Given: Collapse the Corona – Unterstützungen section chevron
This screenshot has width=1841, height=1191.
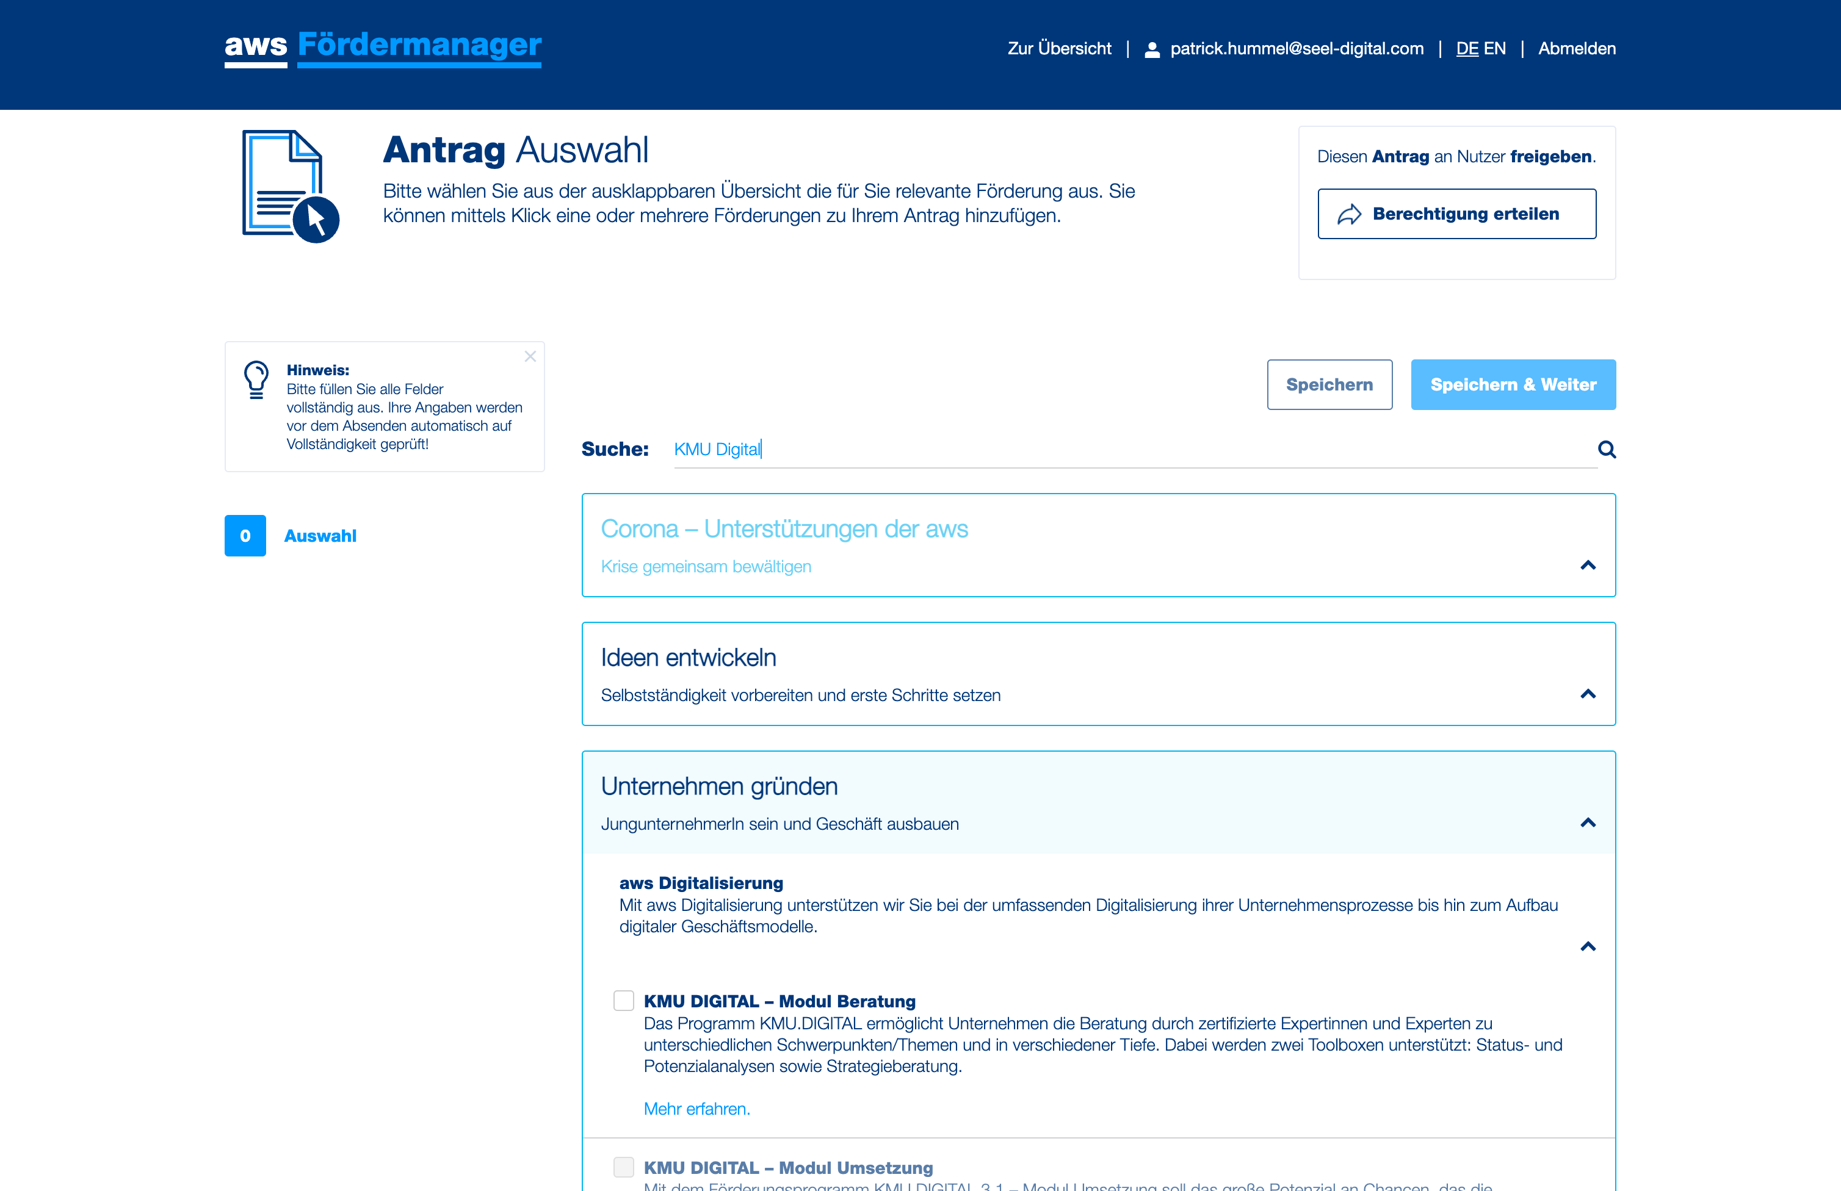Looking at the screenshot, I should pos(1588,566).
